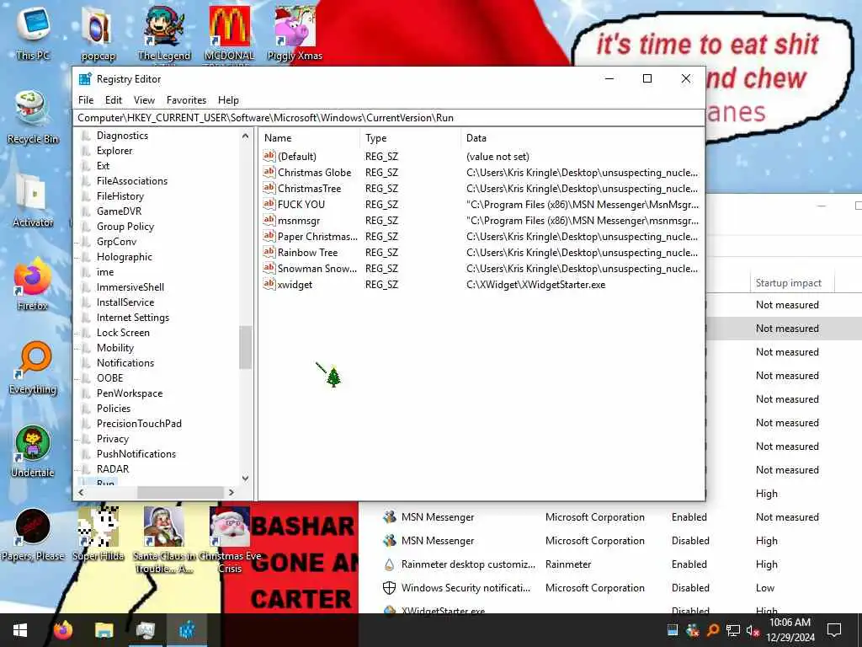Click the Windows Start button
Viewport: 862px width, 647px height.
(x=20, y=630)
